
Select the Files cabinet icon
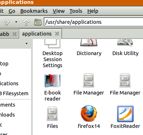pos(52,114)
